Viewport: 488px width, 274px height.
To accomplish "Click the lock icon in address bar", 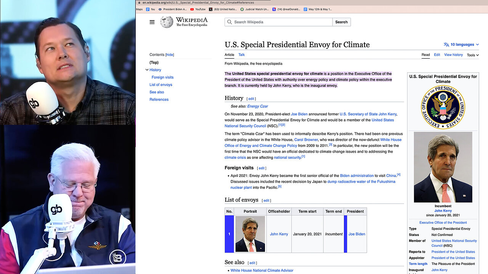I will (x=140, y=3).
